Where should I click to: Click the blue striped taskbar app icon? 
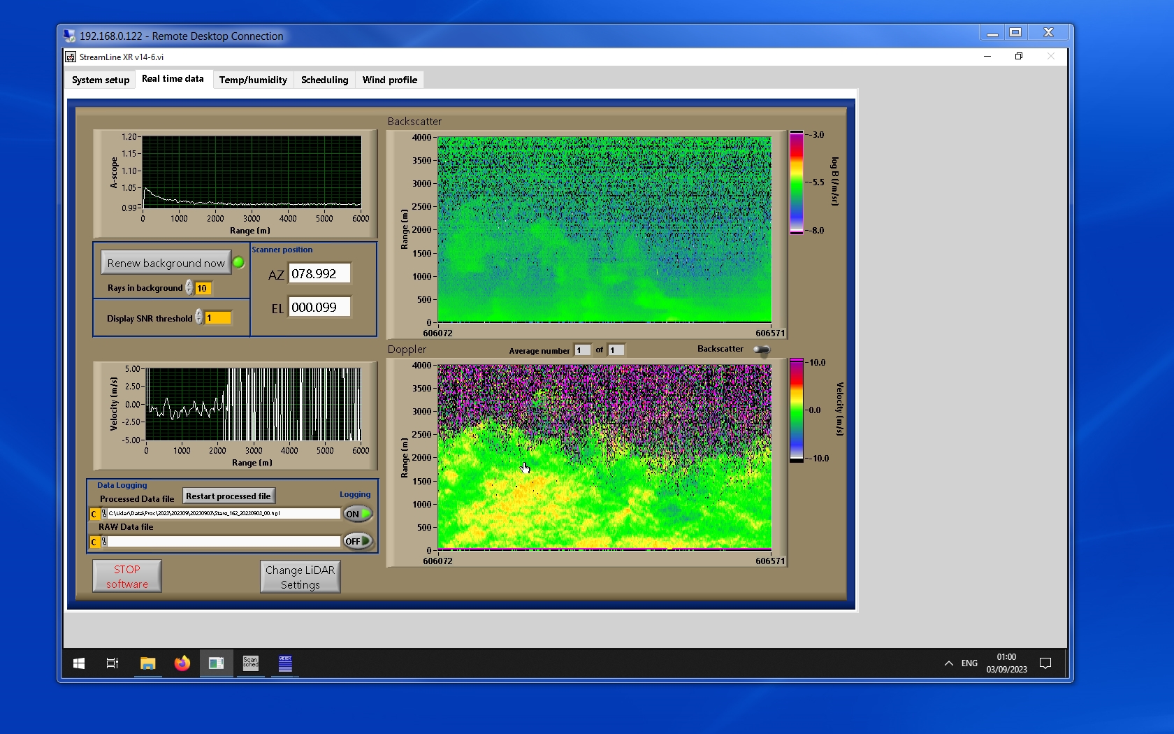[285, 663]
